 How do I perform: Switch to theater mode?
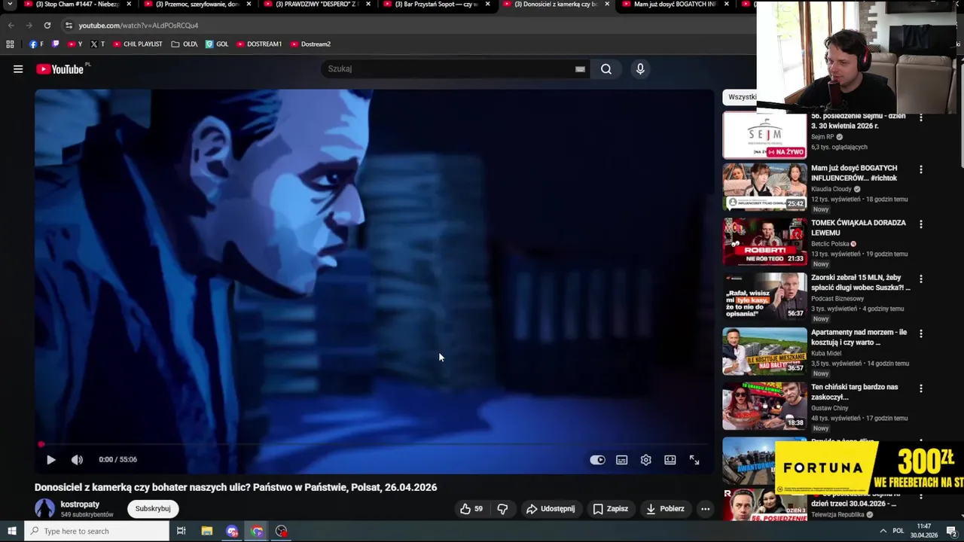[x=670, y=460]
